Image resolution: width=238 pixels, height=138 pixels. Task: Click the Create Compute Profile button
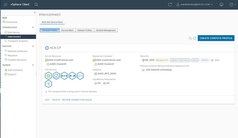tap(216, 38)
